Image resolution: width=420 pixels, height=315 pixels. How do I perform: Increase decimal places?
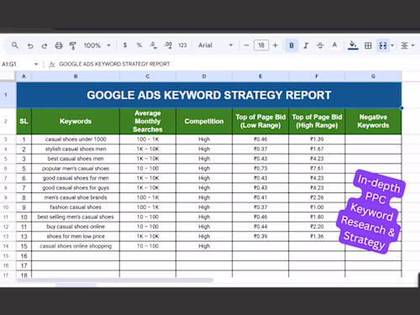point(168,45)
